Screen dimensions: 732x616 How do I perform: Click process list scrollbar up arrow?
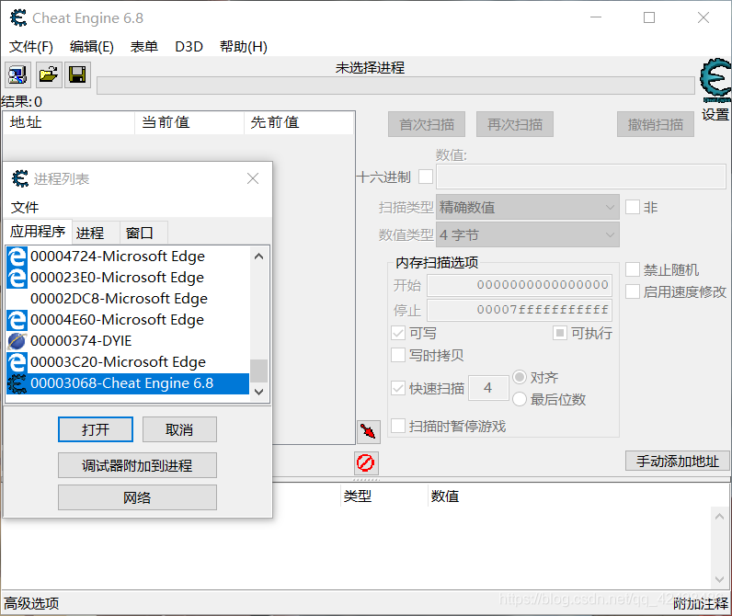259,257
